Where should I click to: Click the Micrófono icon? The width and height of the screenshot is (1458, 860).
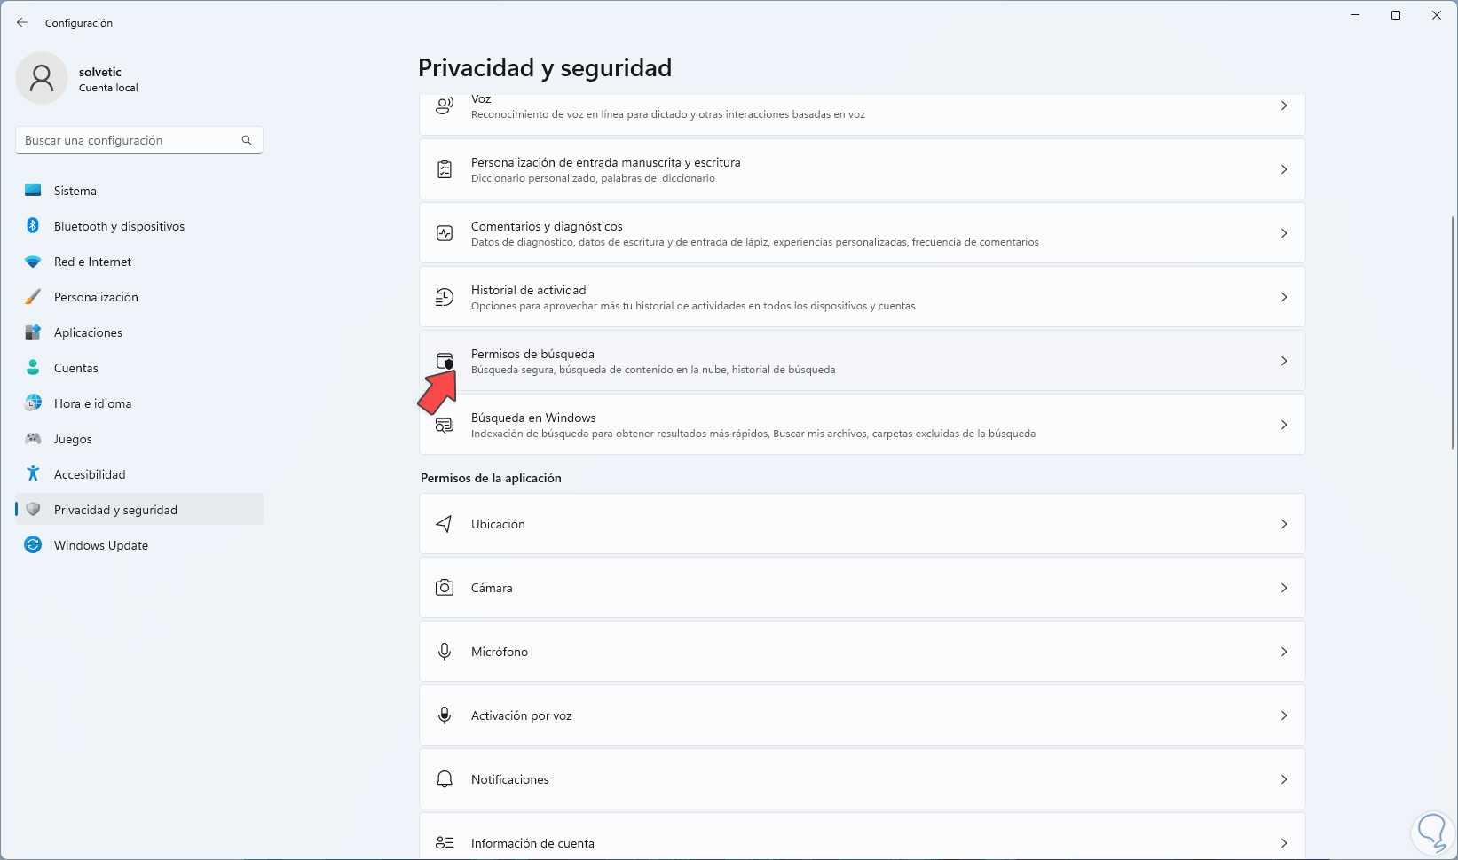445,652
